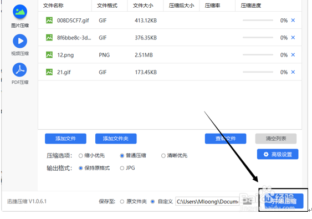
Task: Click the 添加文件夹 button
Action: tap(116, 139)
